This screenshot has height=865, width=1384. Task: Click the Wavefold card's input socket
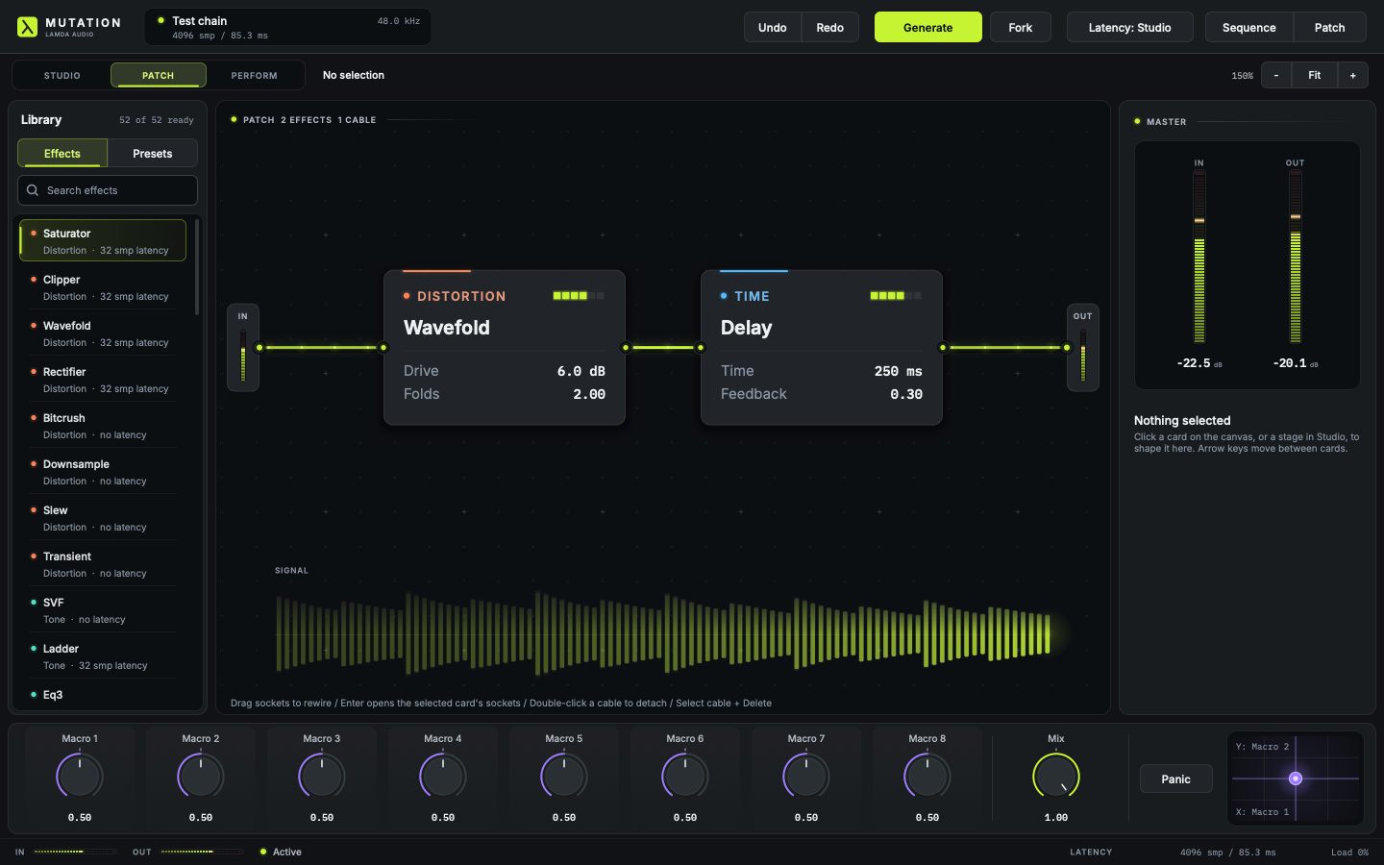(383, 348)
